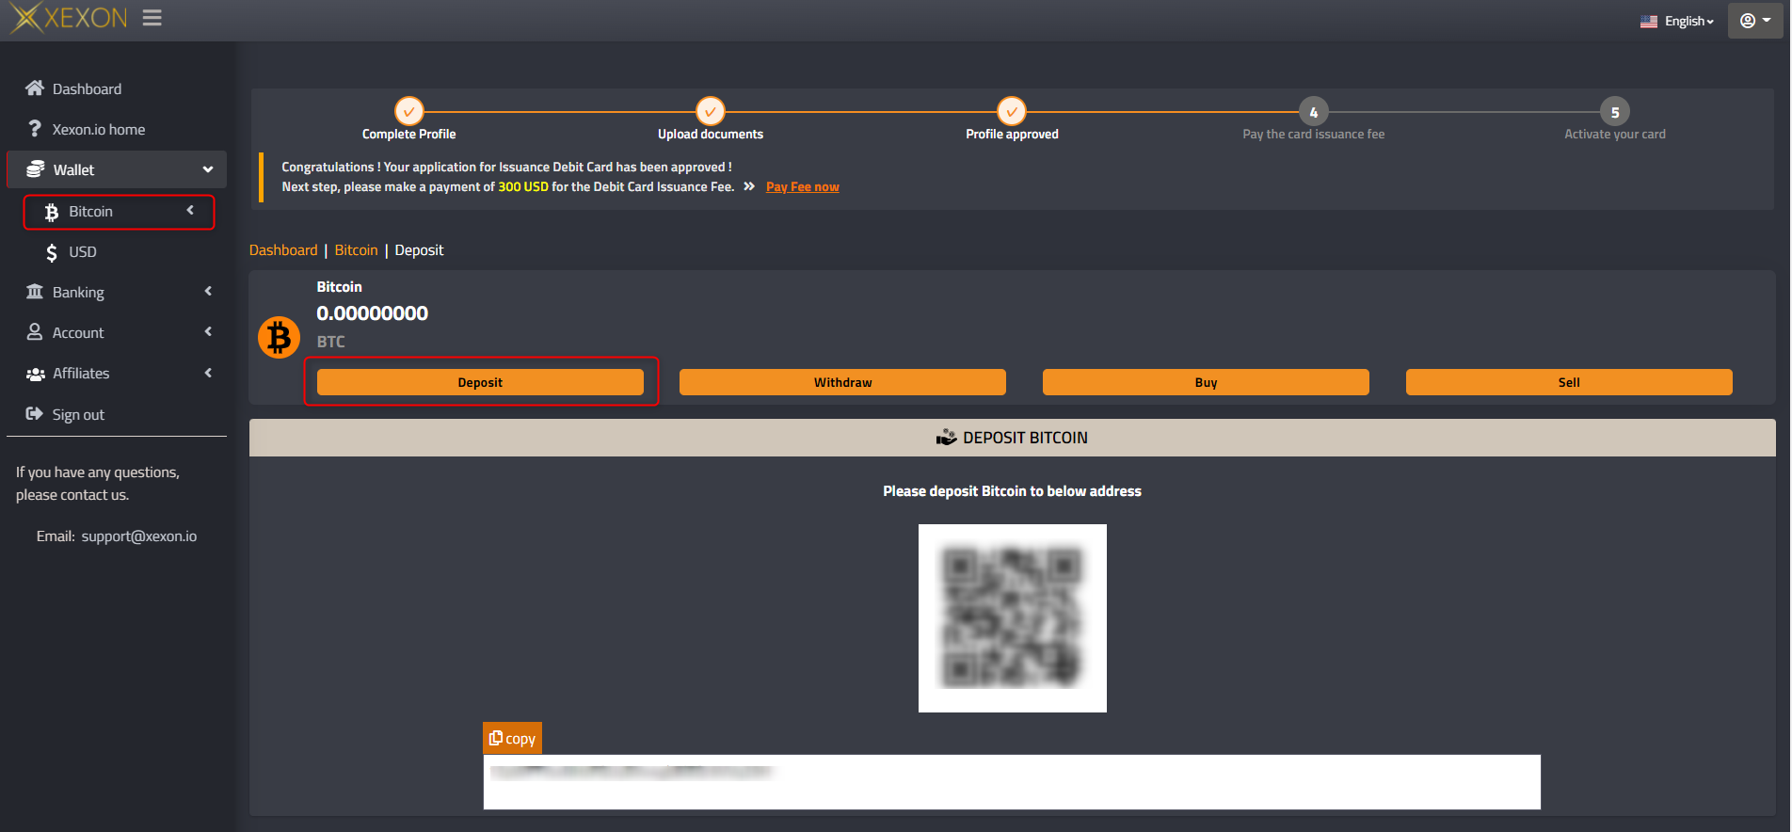The image size is (1792, 832).
Task: Click the Complete Profile step checkmark
Action: pos(409,111)
